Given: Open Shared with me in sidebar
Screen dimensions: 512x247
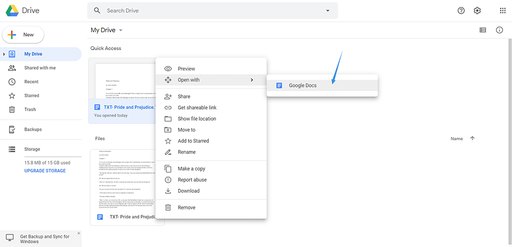Looking at the screenshot, I should [x=40, y=68].
